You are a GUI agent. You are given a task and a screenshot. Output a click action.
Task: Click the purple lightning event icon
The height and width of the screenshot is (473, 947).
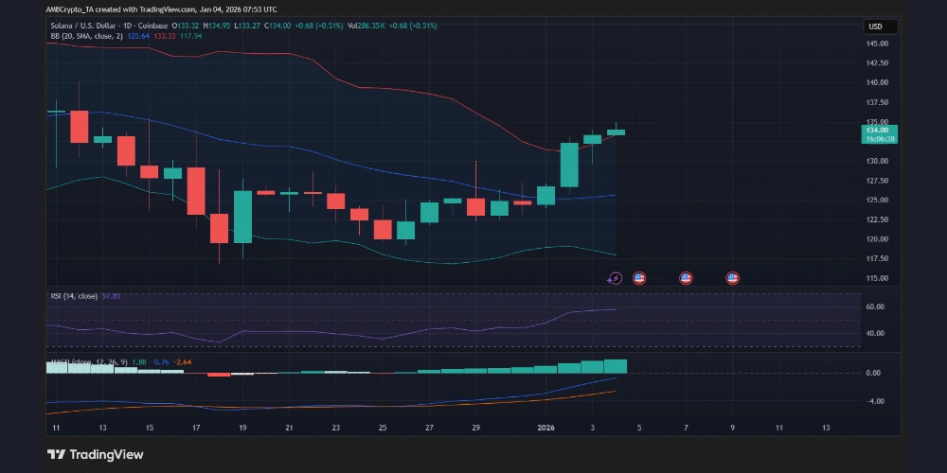click(616, 278)
